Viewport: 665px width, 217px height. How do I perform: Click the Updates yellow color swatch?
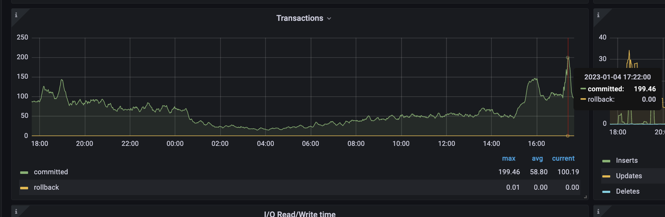point(606,176)
